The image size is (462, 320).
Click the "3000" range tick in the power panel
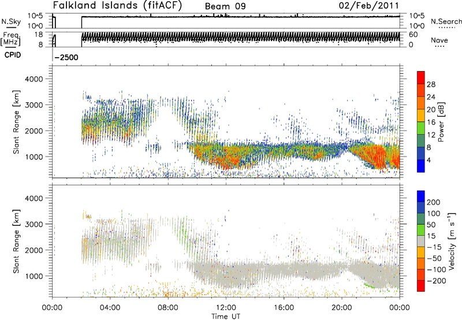tap(33, 105)
